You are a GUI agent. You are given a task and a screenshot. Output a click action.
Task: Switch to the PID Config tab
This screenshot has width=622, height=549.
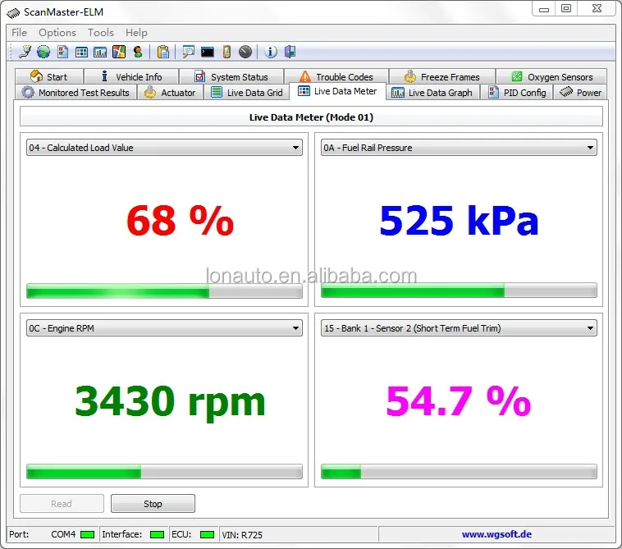click(517, 93)
